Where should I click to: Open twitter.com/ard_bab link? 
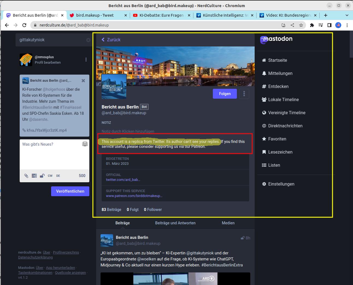tap(123, 180)
